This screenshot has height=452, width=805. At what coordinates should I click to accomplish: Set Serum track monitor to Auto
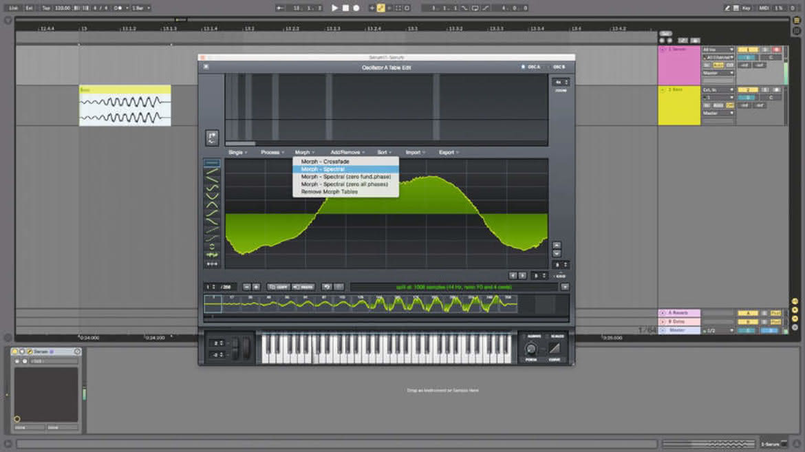click(718, 65)
